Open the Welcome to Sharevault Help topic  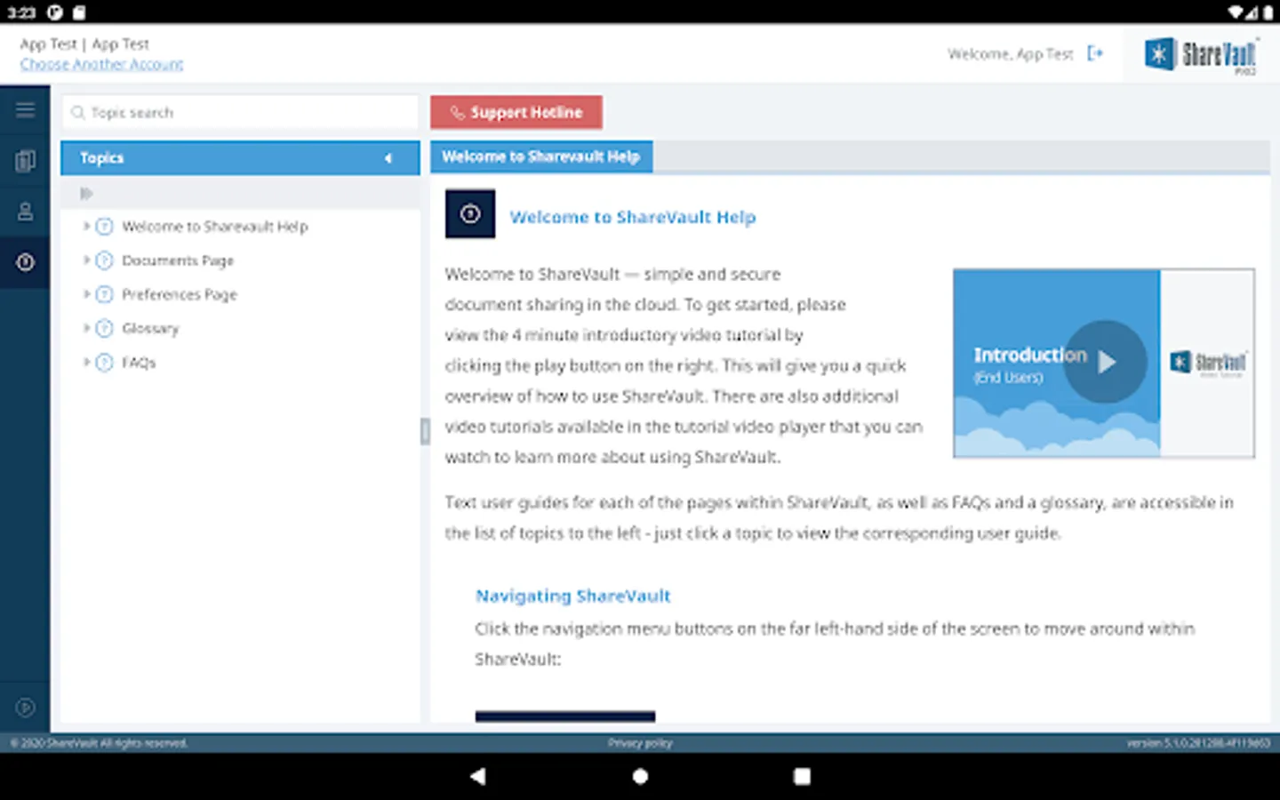pos(215,227)
